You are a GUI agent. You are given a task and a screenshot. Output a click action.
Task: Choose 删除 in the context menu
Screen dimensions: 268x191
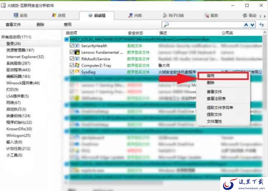click(x=210, y=83)
